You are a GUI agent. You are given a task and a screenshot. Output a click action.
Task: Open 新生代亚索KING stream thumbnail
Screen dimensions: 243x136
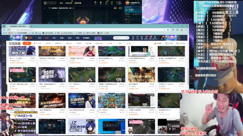click(x=52, y=101)
